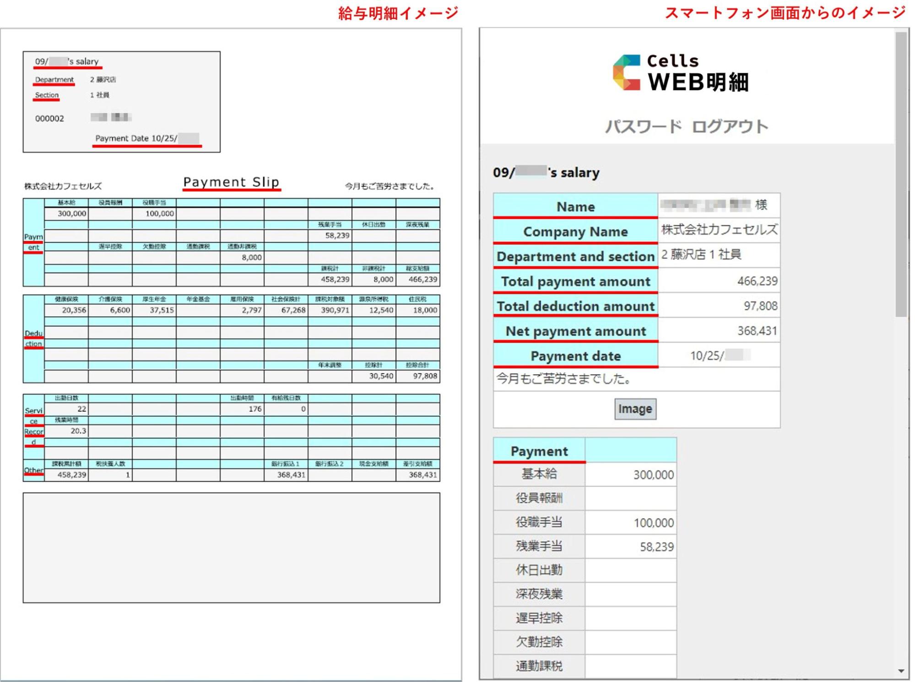915x682 pixels.
Task: Select the Payment Slip title
Action: [231, 182]
